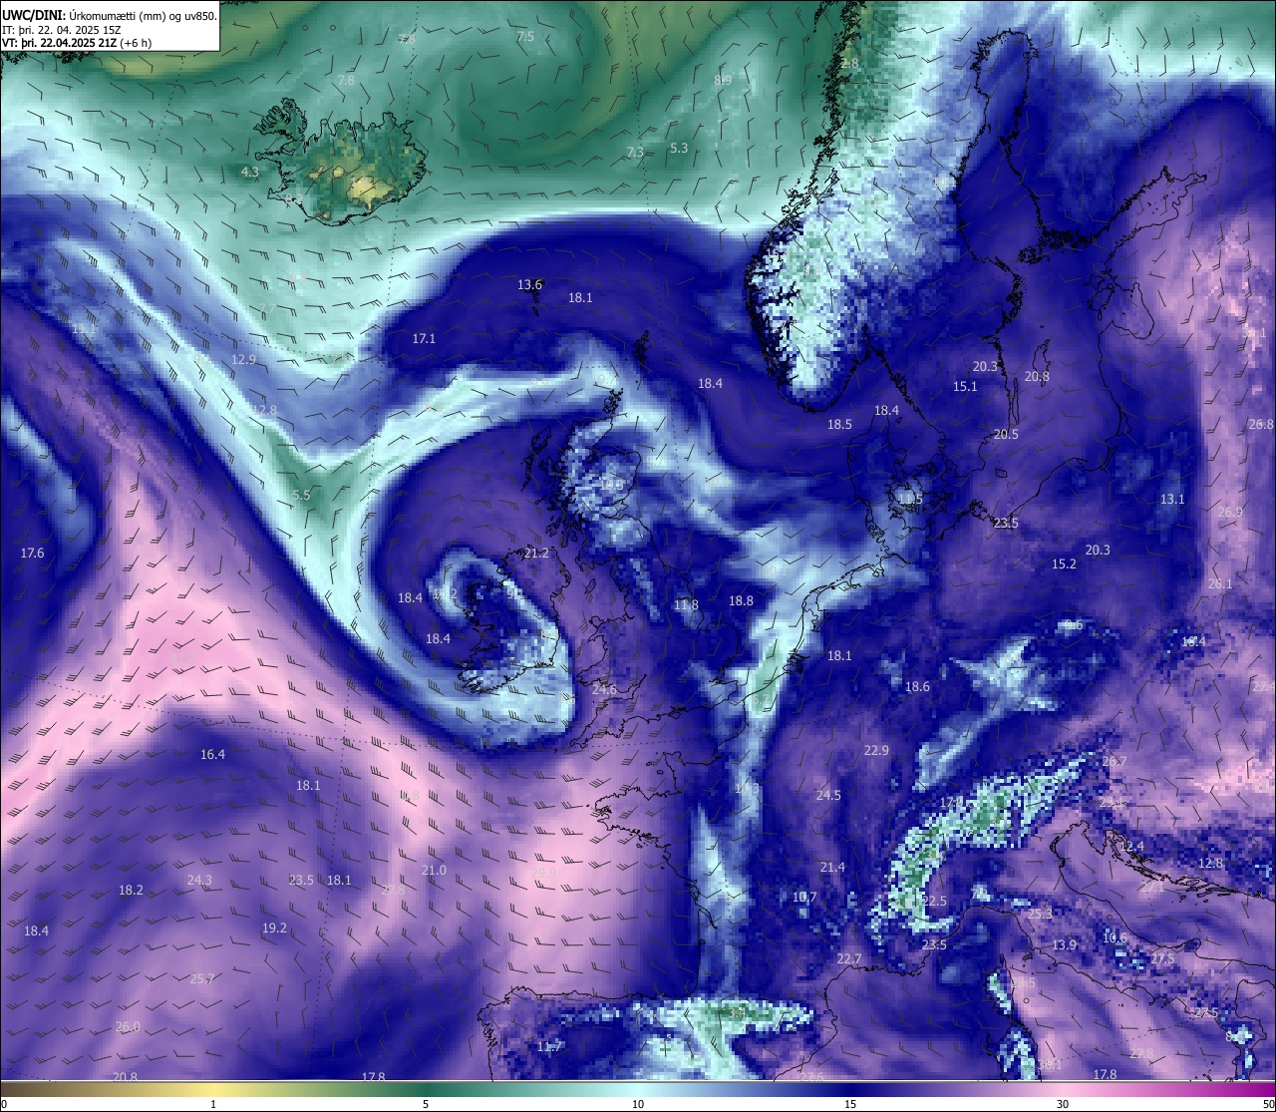Select the '18.8' value label
The width and height of the screenshot is (1276, 1112).
[741, 601]
